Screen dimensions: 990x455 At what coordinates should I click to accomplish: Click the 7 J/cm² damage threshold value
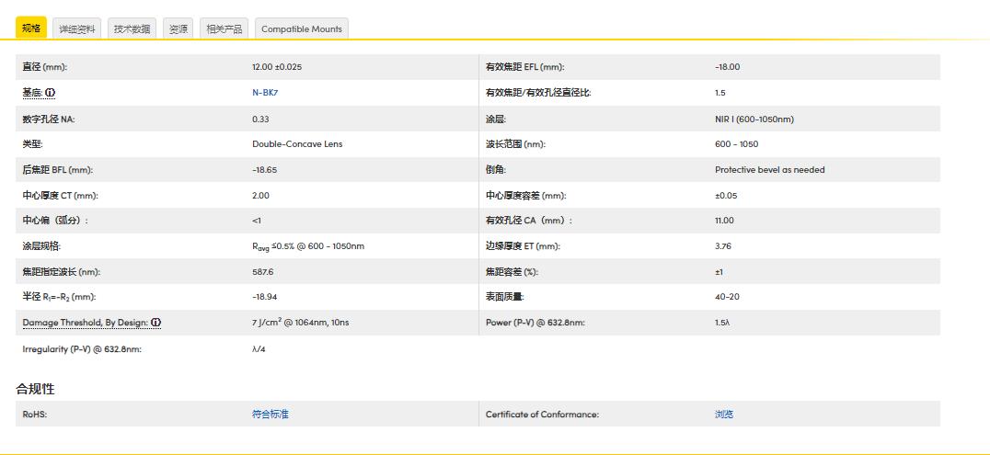[x=299, y=323]
